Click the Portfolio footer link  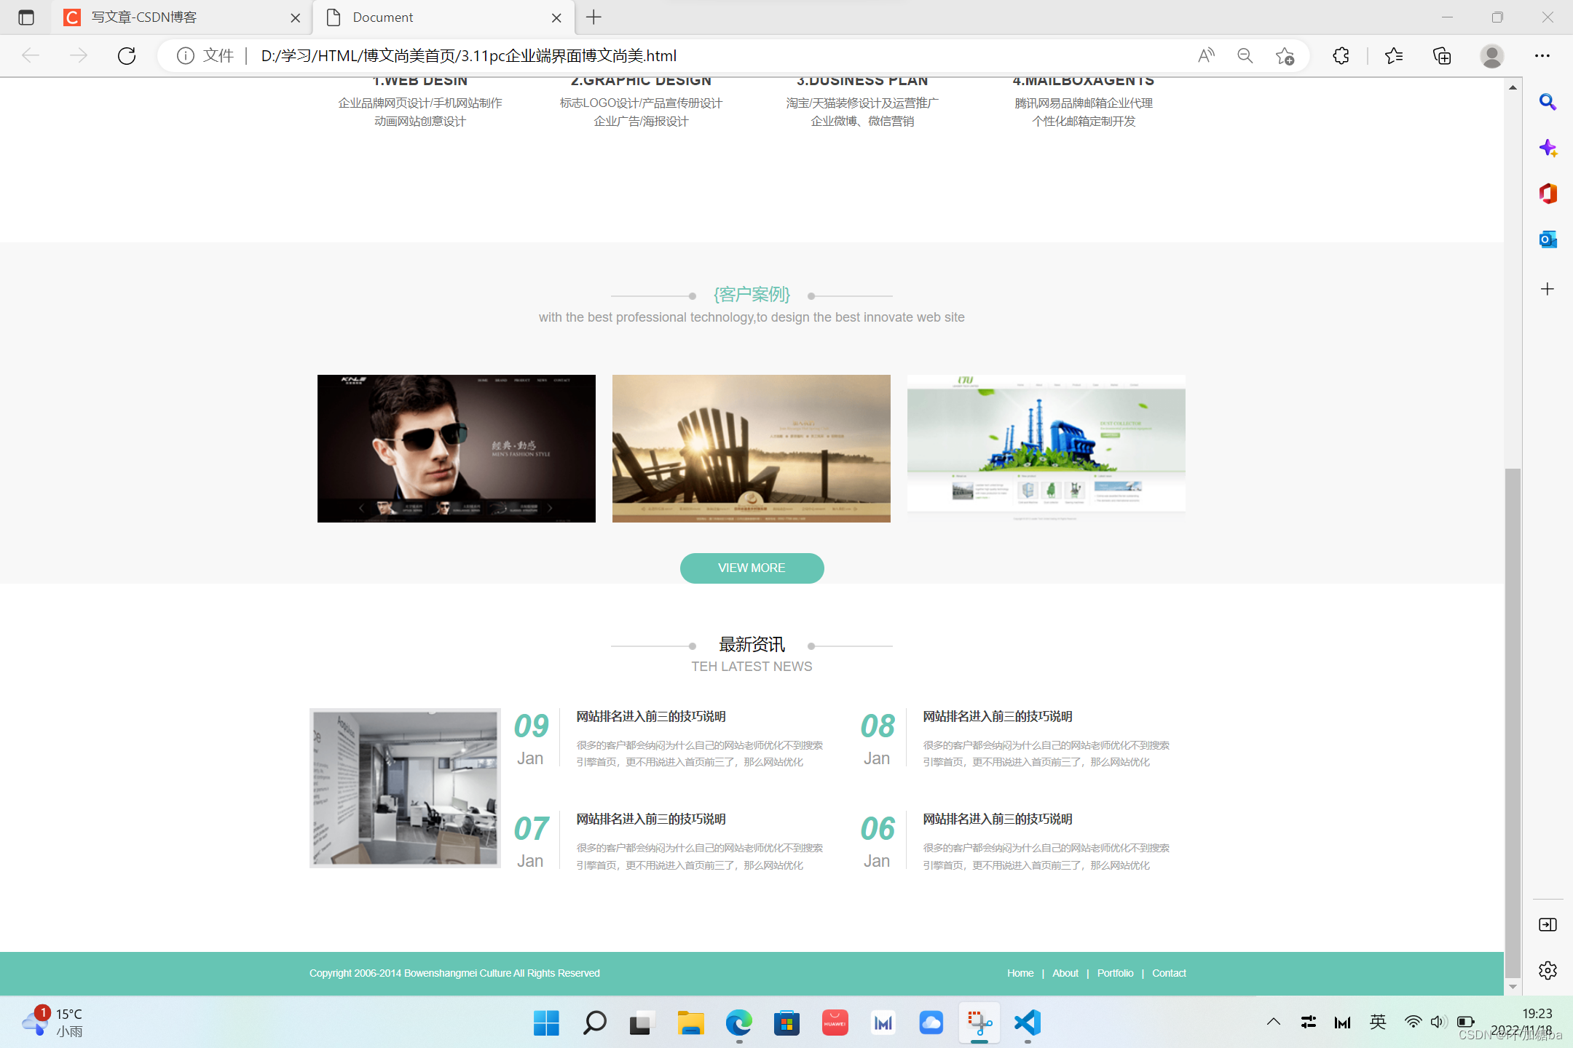(x=1113, y=973)
